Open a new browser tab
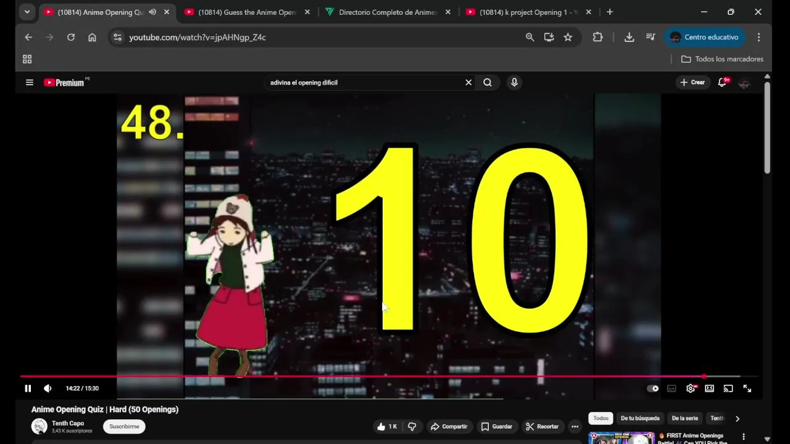Image resolution: width=790 pixels, height=444 pixels. (x=610, y=12)
